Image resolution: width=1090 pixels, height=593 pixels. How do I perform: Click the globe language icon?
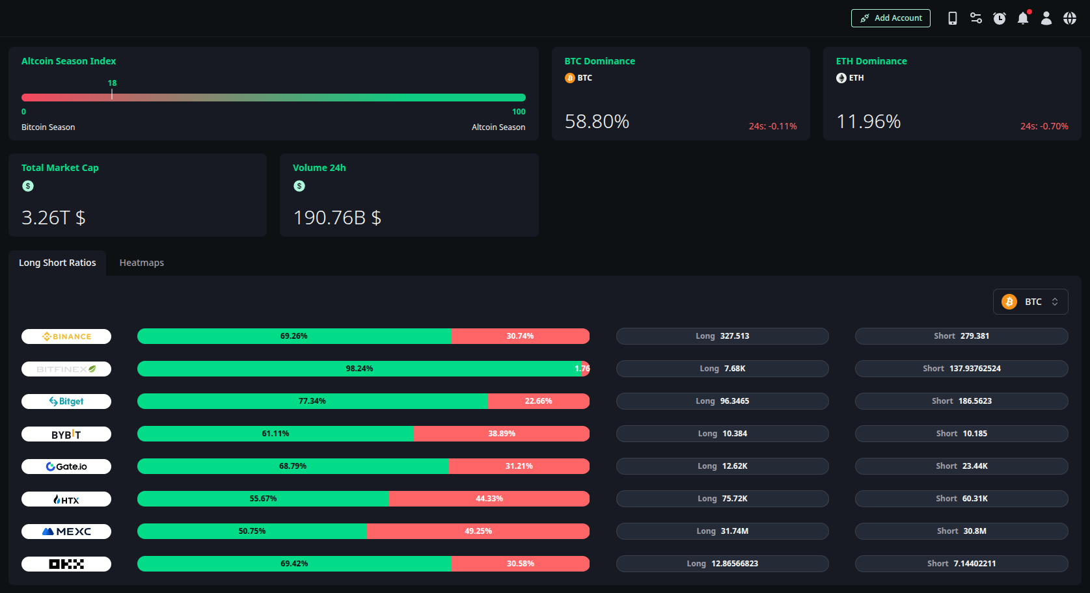(x=1069, y=18)
